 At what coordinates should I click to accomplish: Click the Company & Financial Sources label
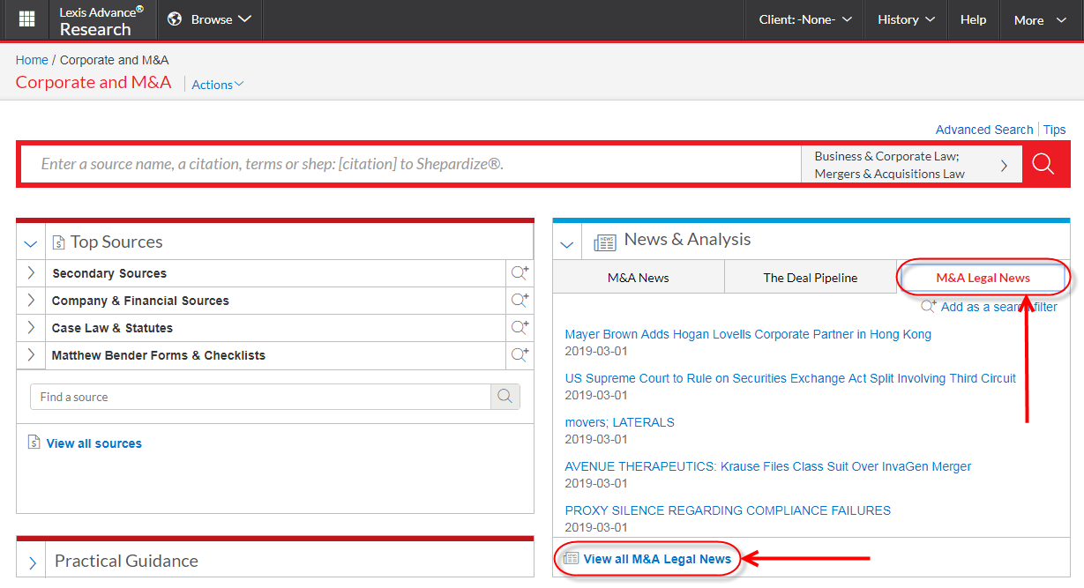tap(140, 301)
